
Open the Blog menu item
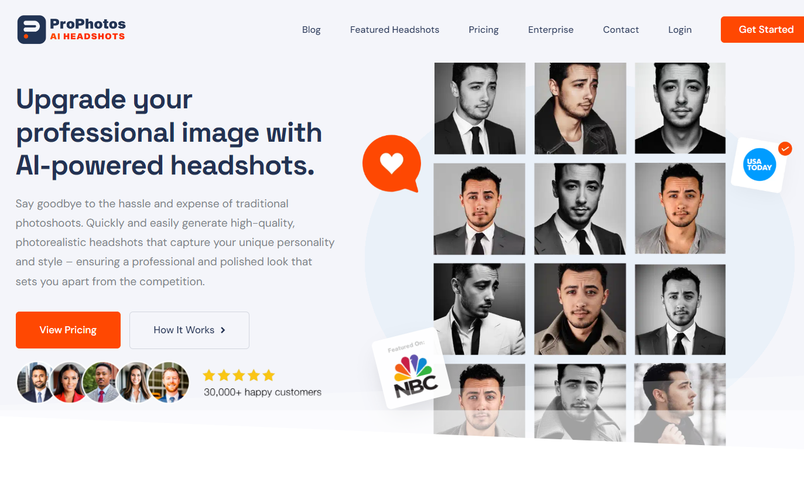[x=312, y=30]
